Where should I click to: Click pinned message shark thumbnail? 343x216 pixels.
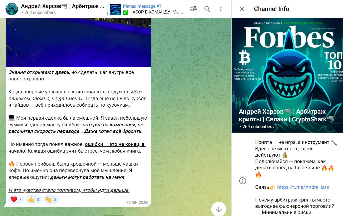115,9
